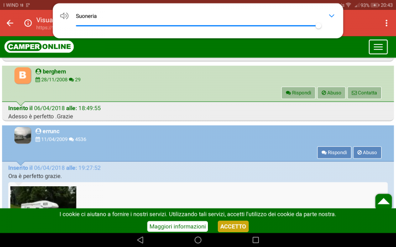Report errunc's post using Abuso

pos(367,153)
